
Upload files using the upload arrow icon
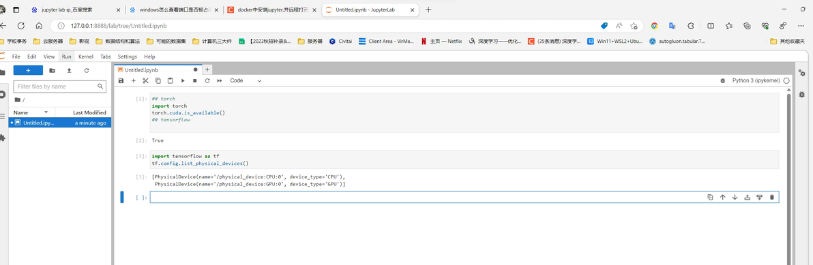(69, 70)
